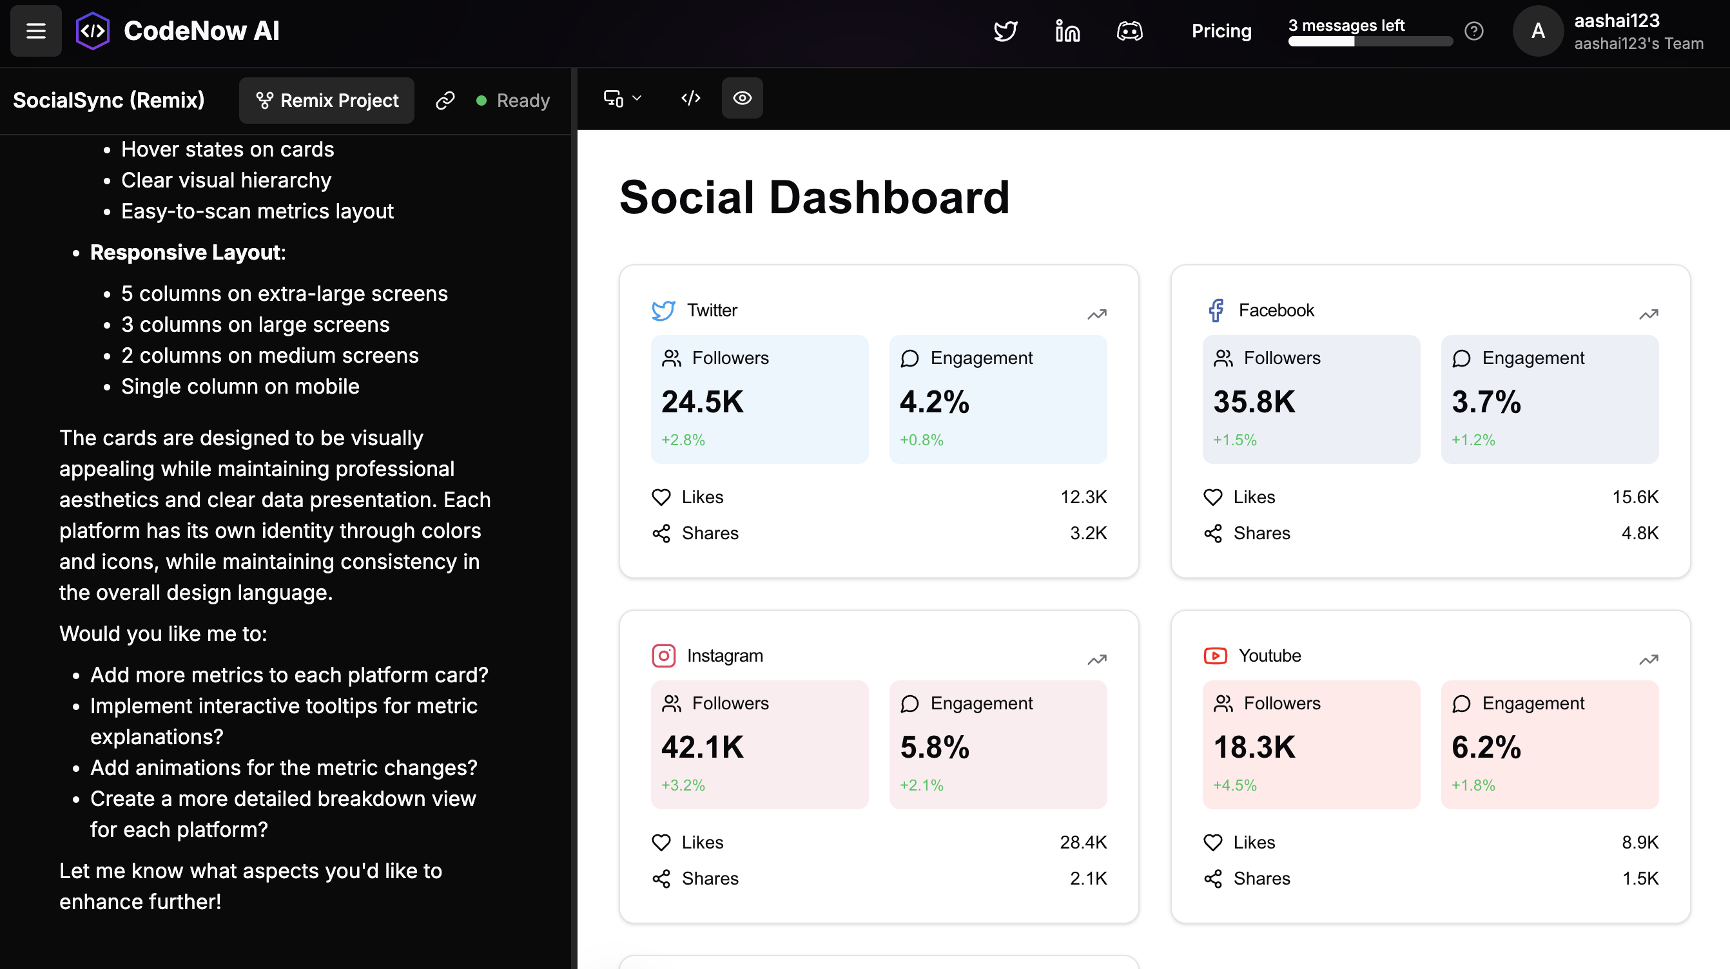Toggle the preview eye view
The width and height of the screenshot is (1730, 969).
742,98
